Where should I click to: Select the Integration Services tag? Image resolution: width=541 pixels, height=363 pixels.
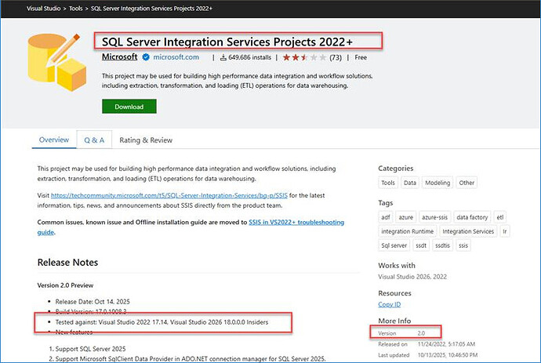pos(468,231)
